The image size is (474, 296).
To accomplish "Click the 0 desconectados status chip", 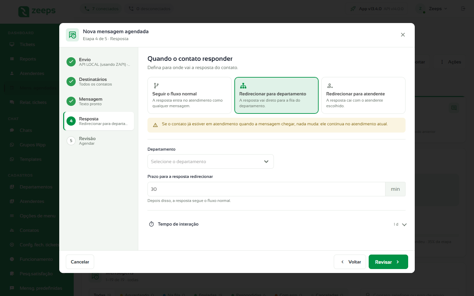I will pos(150,9).
